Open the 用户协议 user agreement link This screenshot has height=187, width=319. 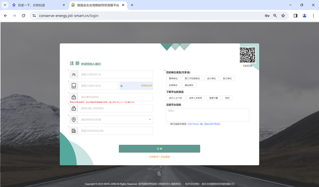[x=193, y=124]
